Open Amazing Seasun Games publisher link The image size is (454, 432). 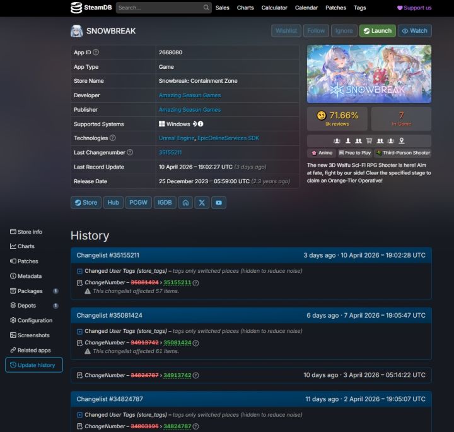tap(190, 110)
